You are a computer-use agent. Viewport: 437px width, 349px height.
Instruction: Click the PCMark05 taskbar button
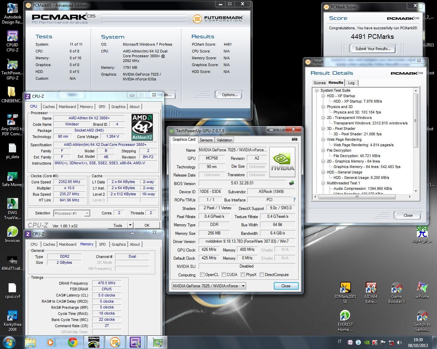click(115, 342)
